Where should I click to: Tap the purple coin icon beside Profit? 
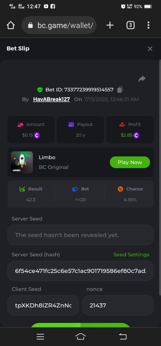(136, 135)
